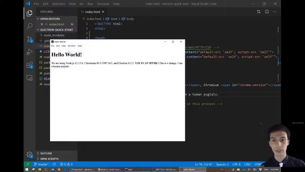Click the Spaces: 2 indentation setting
The image size is (305, 172).
click(222, 164)
